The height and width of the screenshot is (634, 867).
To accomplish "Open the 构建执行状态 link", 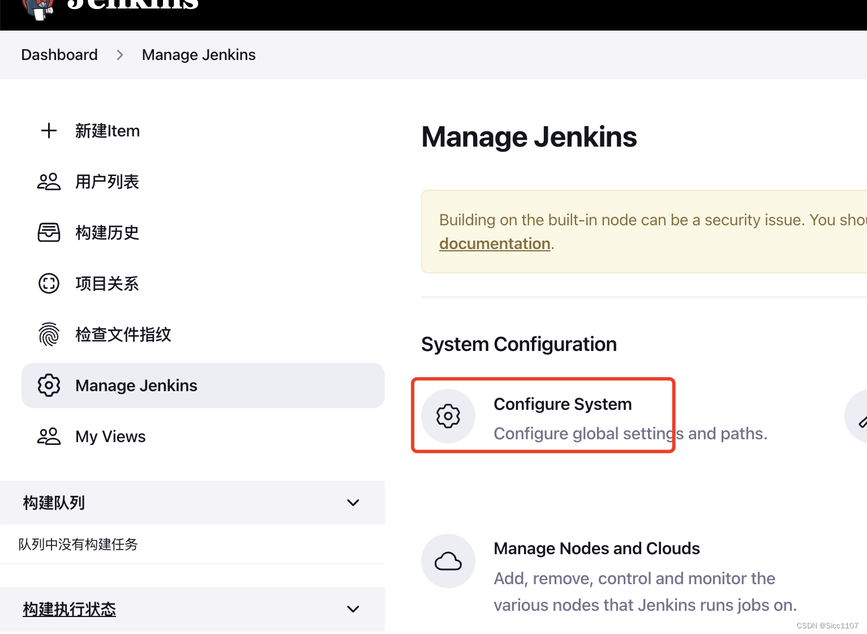I will (x=70, y=609).
